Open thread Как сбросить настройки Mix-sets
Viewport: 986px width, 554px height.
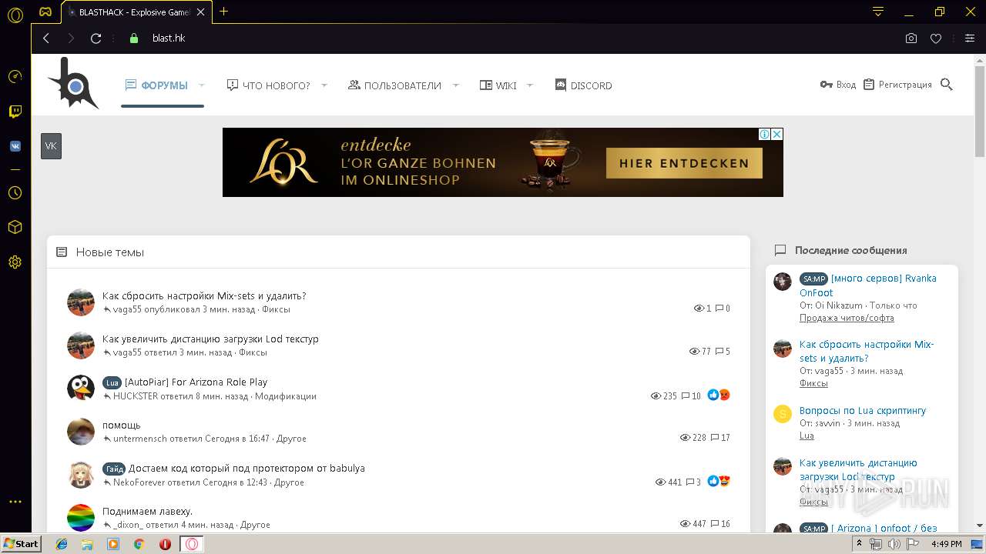tap(204, 295)
